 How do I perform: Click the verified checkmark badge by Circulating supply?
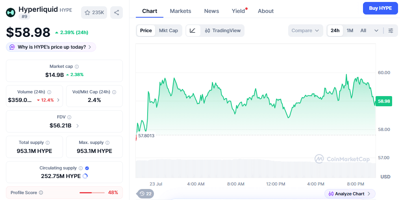(x=87, y=168)
